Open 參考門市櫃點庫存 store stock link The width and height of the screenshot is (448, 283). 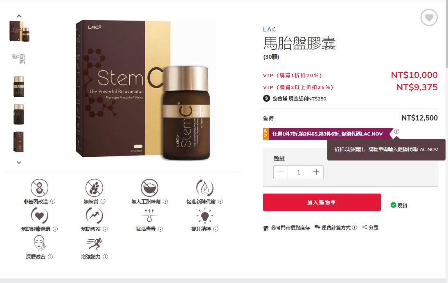coord(286,228)
